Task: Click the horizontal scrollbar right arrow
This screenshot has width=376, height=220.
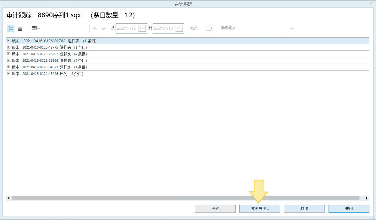Action: (367, 198)
